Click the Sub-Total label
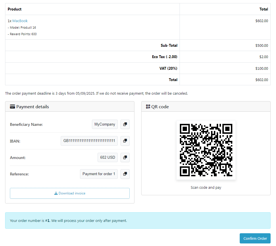This screenshot has height=246, width=276. pos(169,46)
